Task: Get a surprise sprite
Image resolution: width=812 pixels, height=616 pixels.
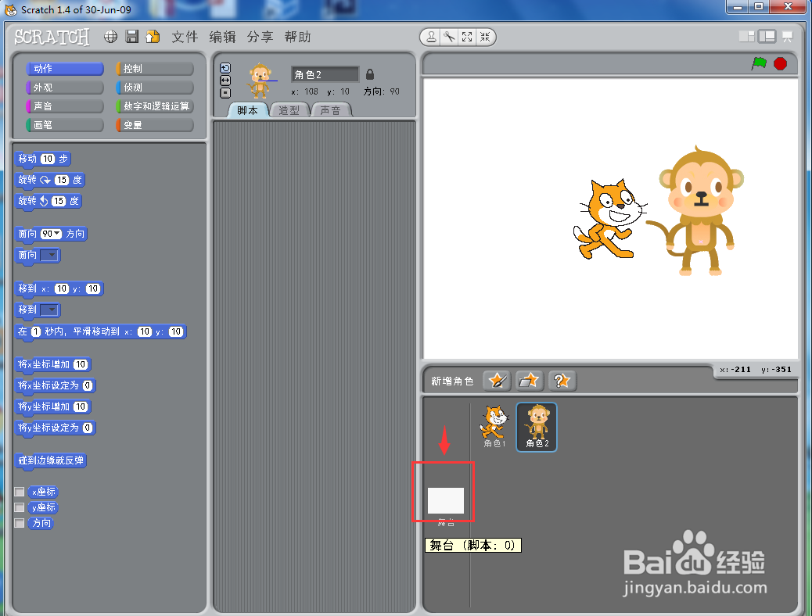Action: point(562,381)
